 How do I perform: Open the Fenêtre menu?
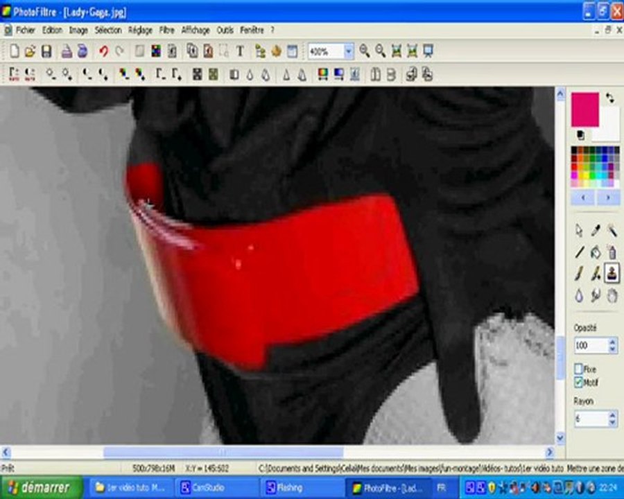coord(252,30)
